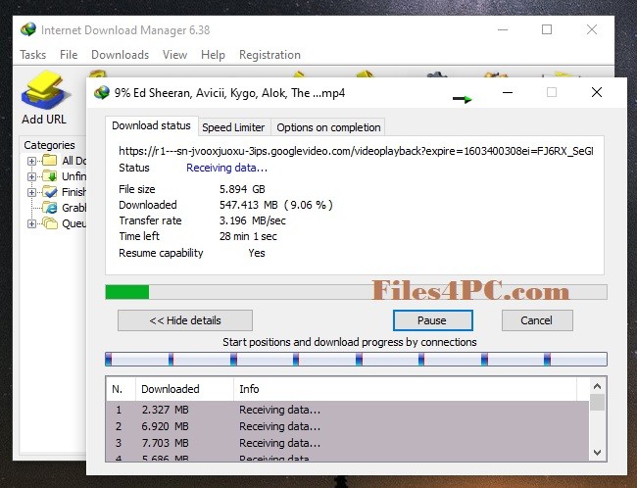Viewport: 637px width, 488px height.
Task: Minimize the Internet Download Manager main window
Action: tap(503, 29)
